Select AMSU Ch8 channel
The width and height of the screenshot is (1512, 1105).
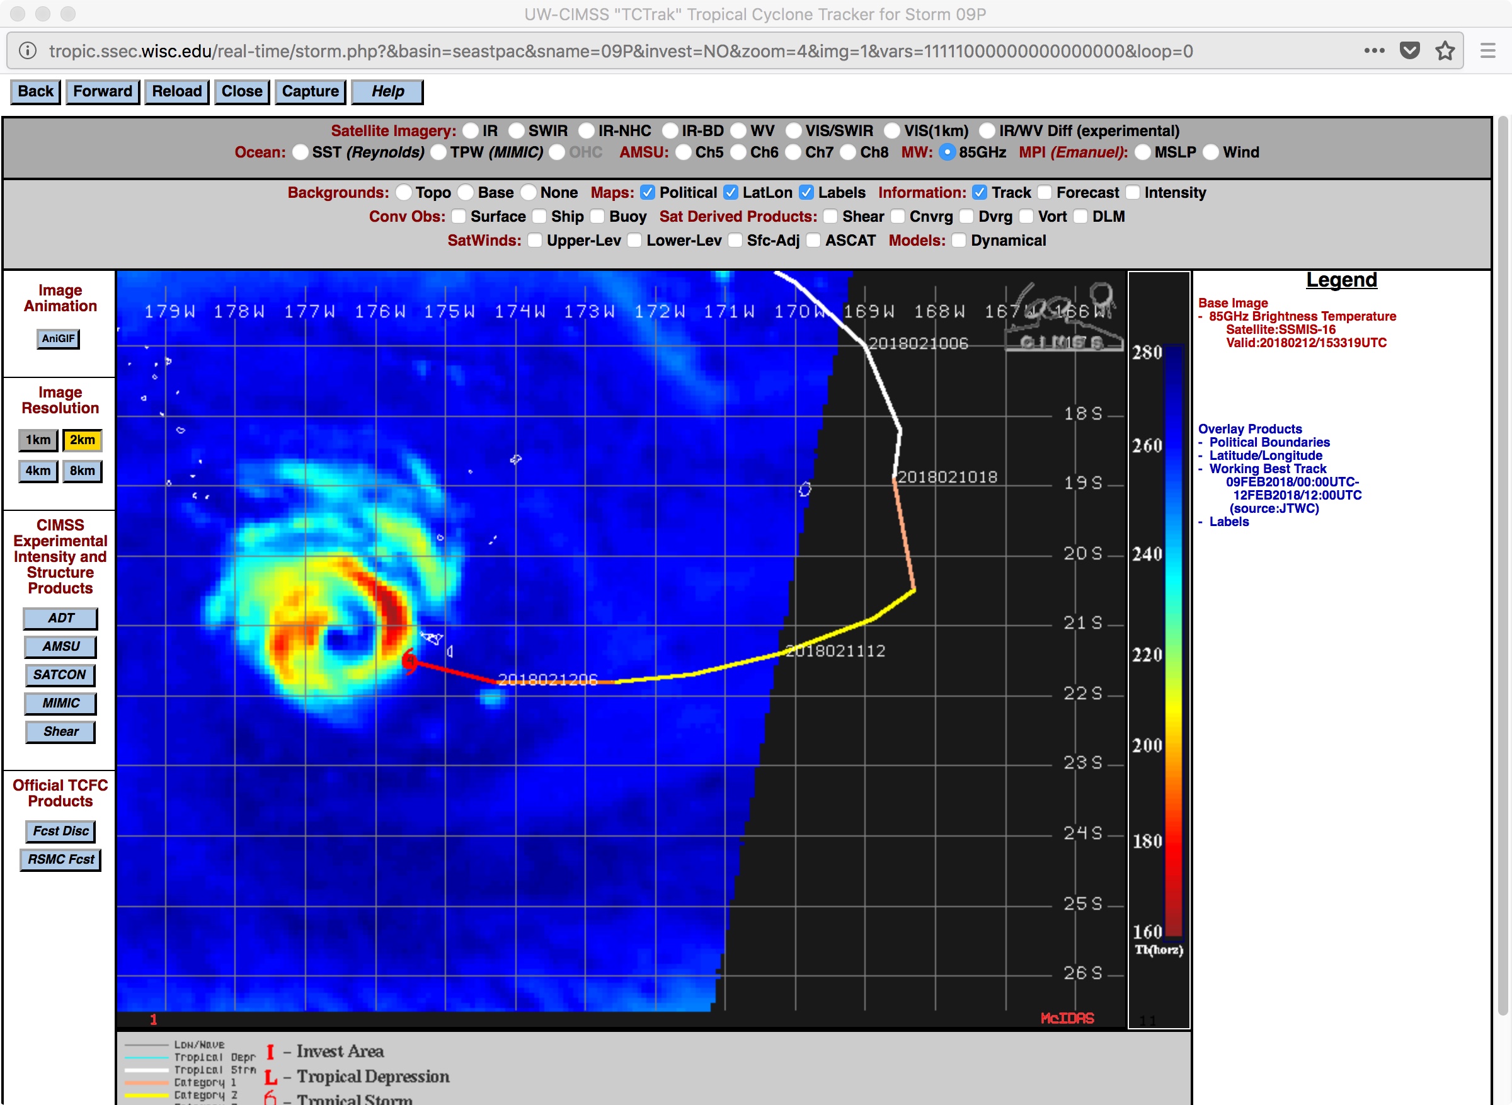coord(847,152)
